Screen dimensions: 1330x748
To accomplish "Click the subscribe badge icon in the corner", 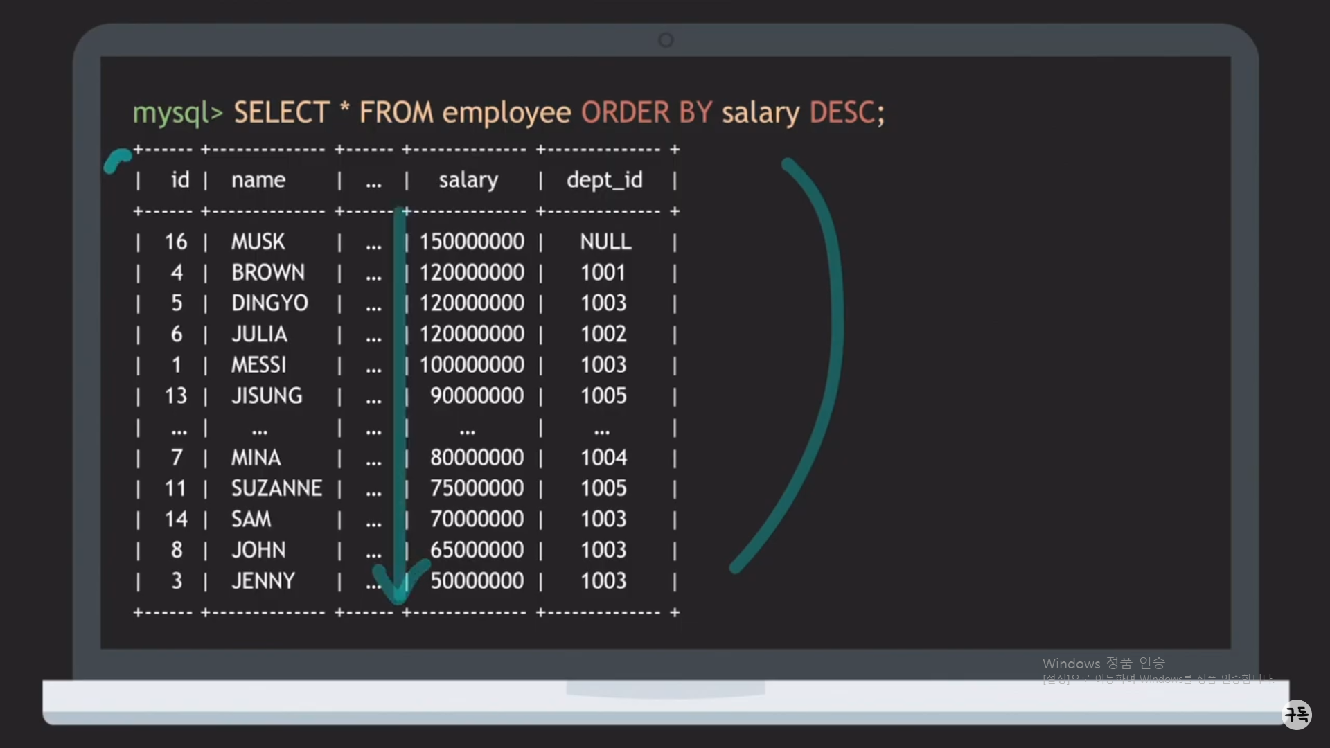I will 1296,714.
